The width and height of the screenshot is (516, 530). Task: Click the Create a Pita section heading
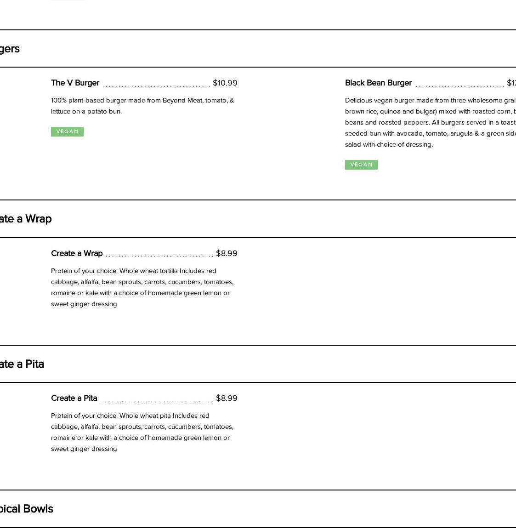pos(22,364)
